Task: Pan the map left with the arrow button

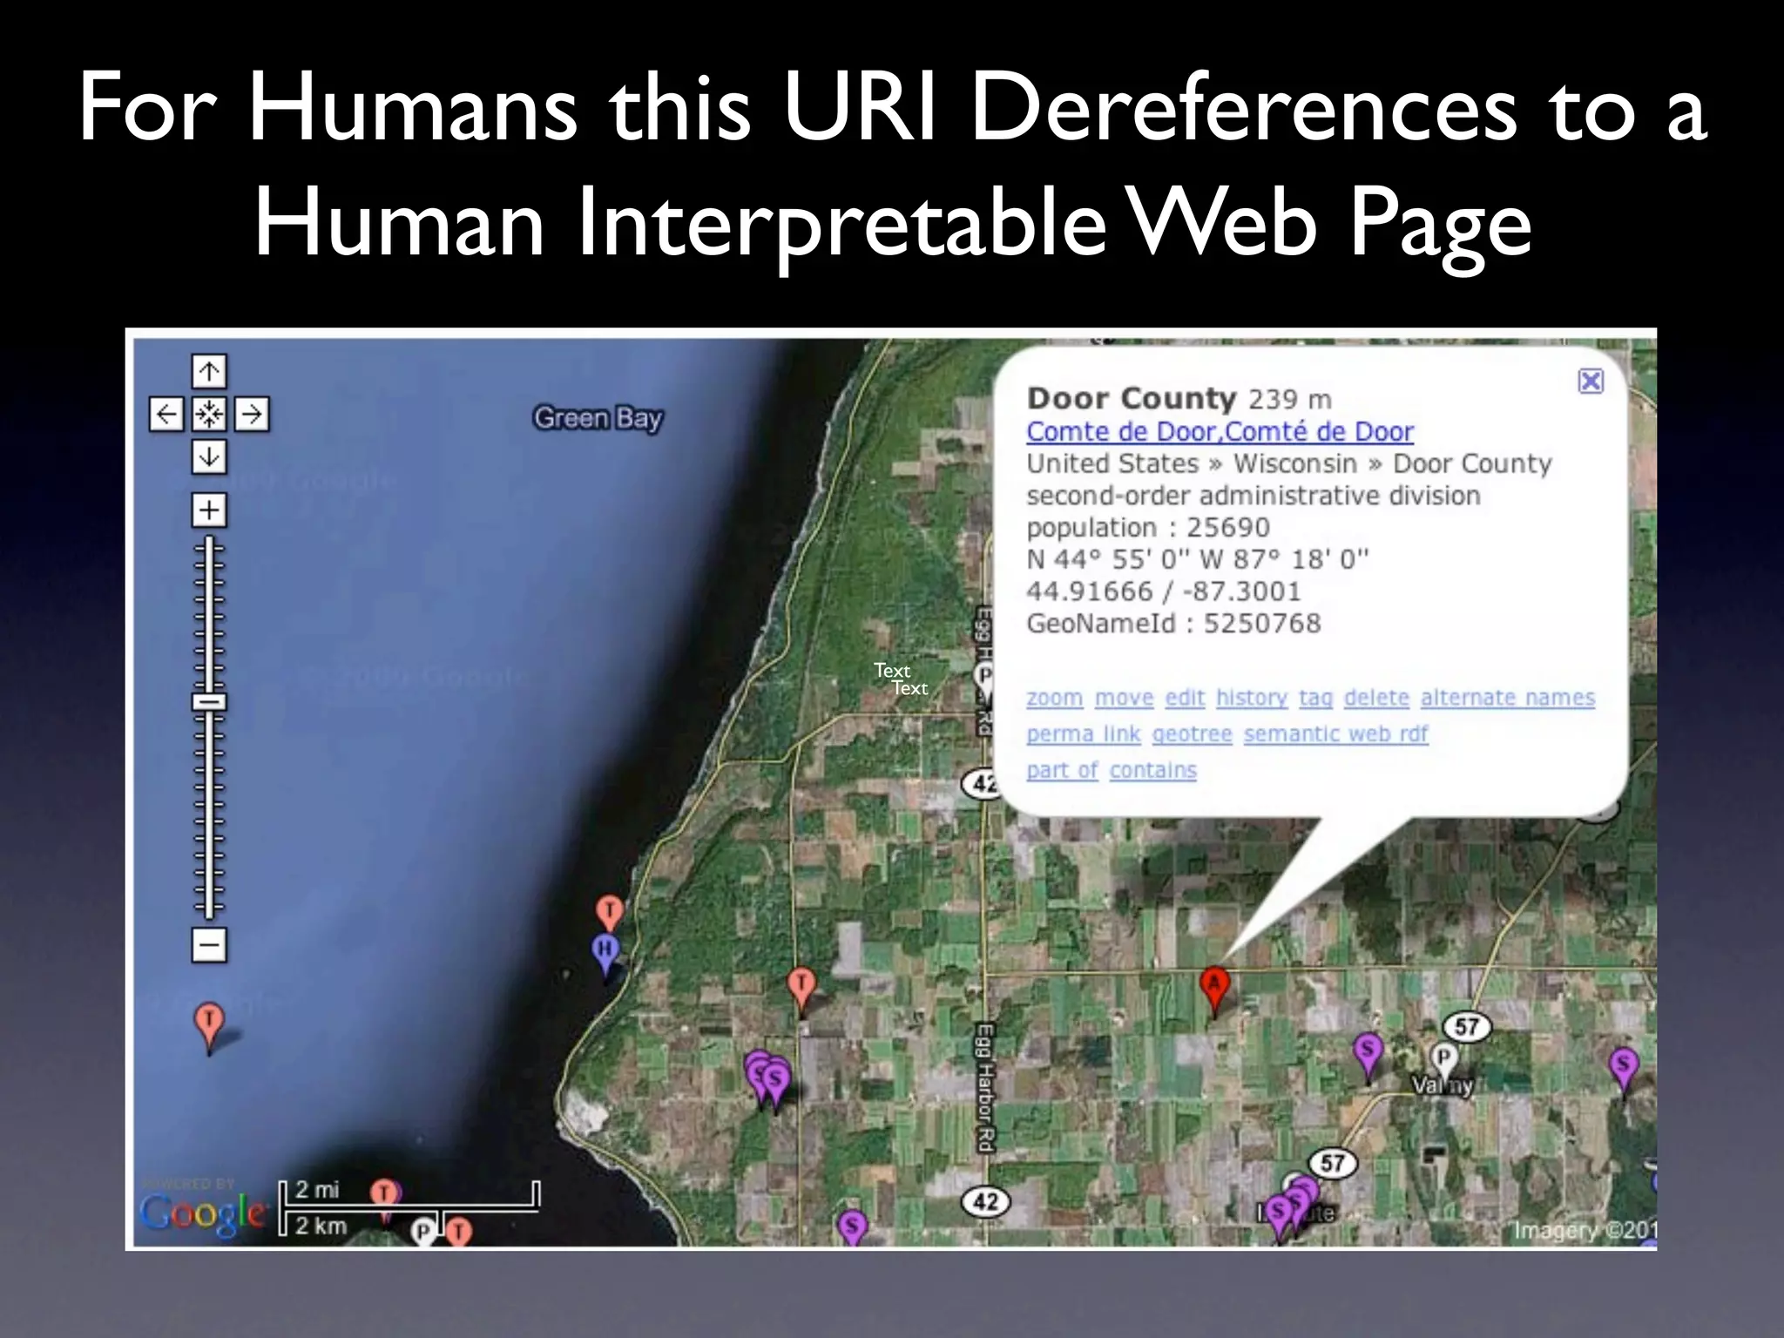Action: click(x=166, y=414)
